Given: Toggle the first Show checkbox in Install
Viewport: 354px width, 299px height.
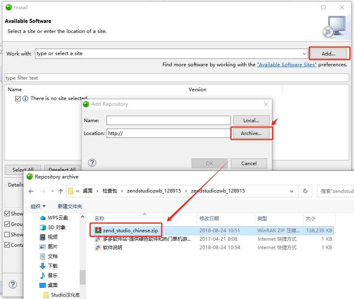Looking at the screenshot, I should pos(7,213).
